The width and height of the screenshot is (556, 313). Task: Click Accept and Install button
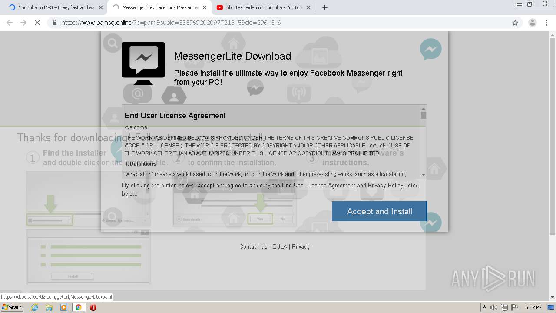380,211
